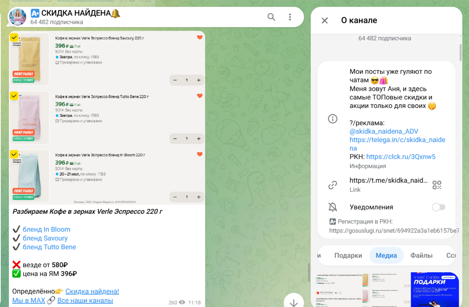Open the telega.in/c/skidka_naidena link
The height and width of the screenshot is (307, 469).
[397, 144]
